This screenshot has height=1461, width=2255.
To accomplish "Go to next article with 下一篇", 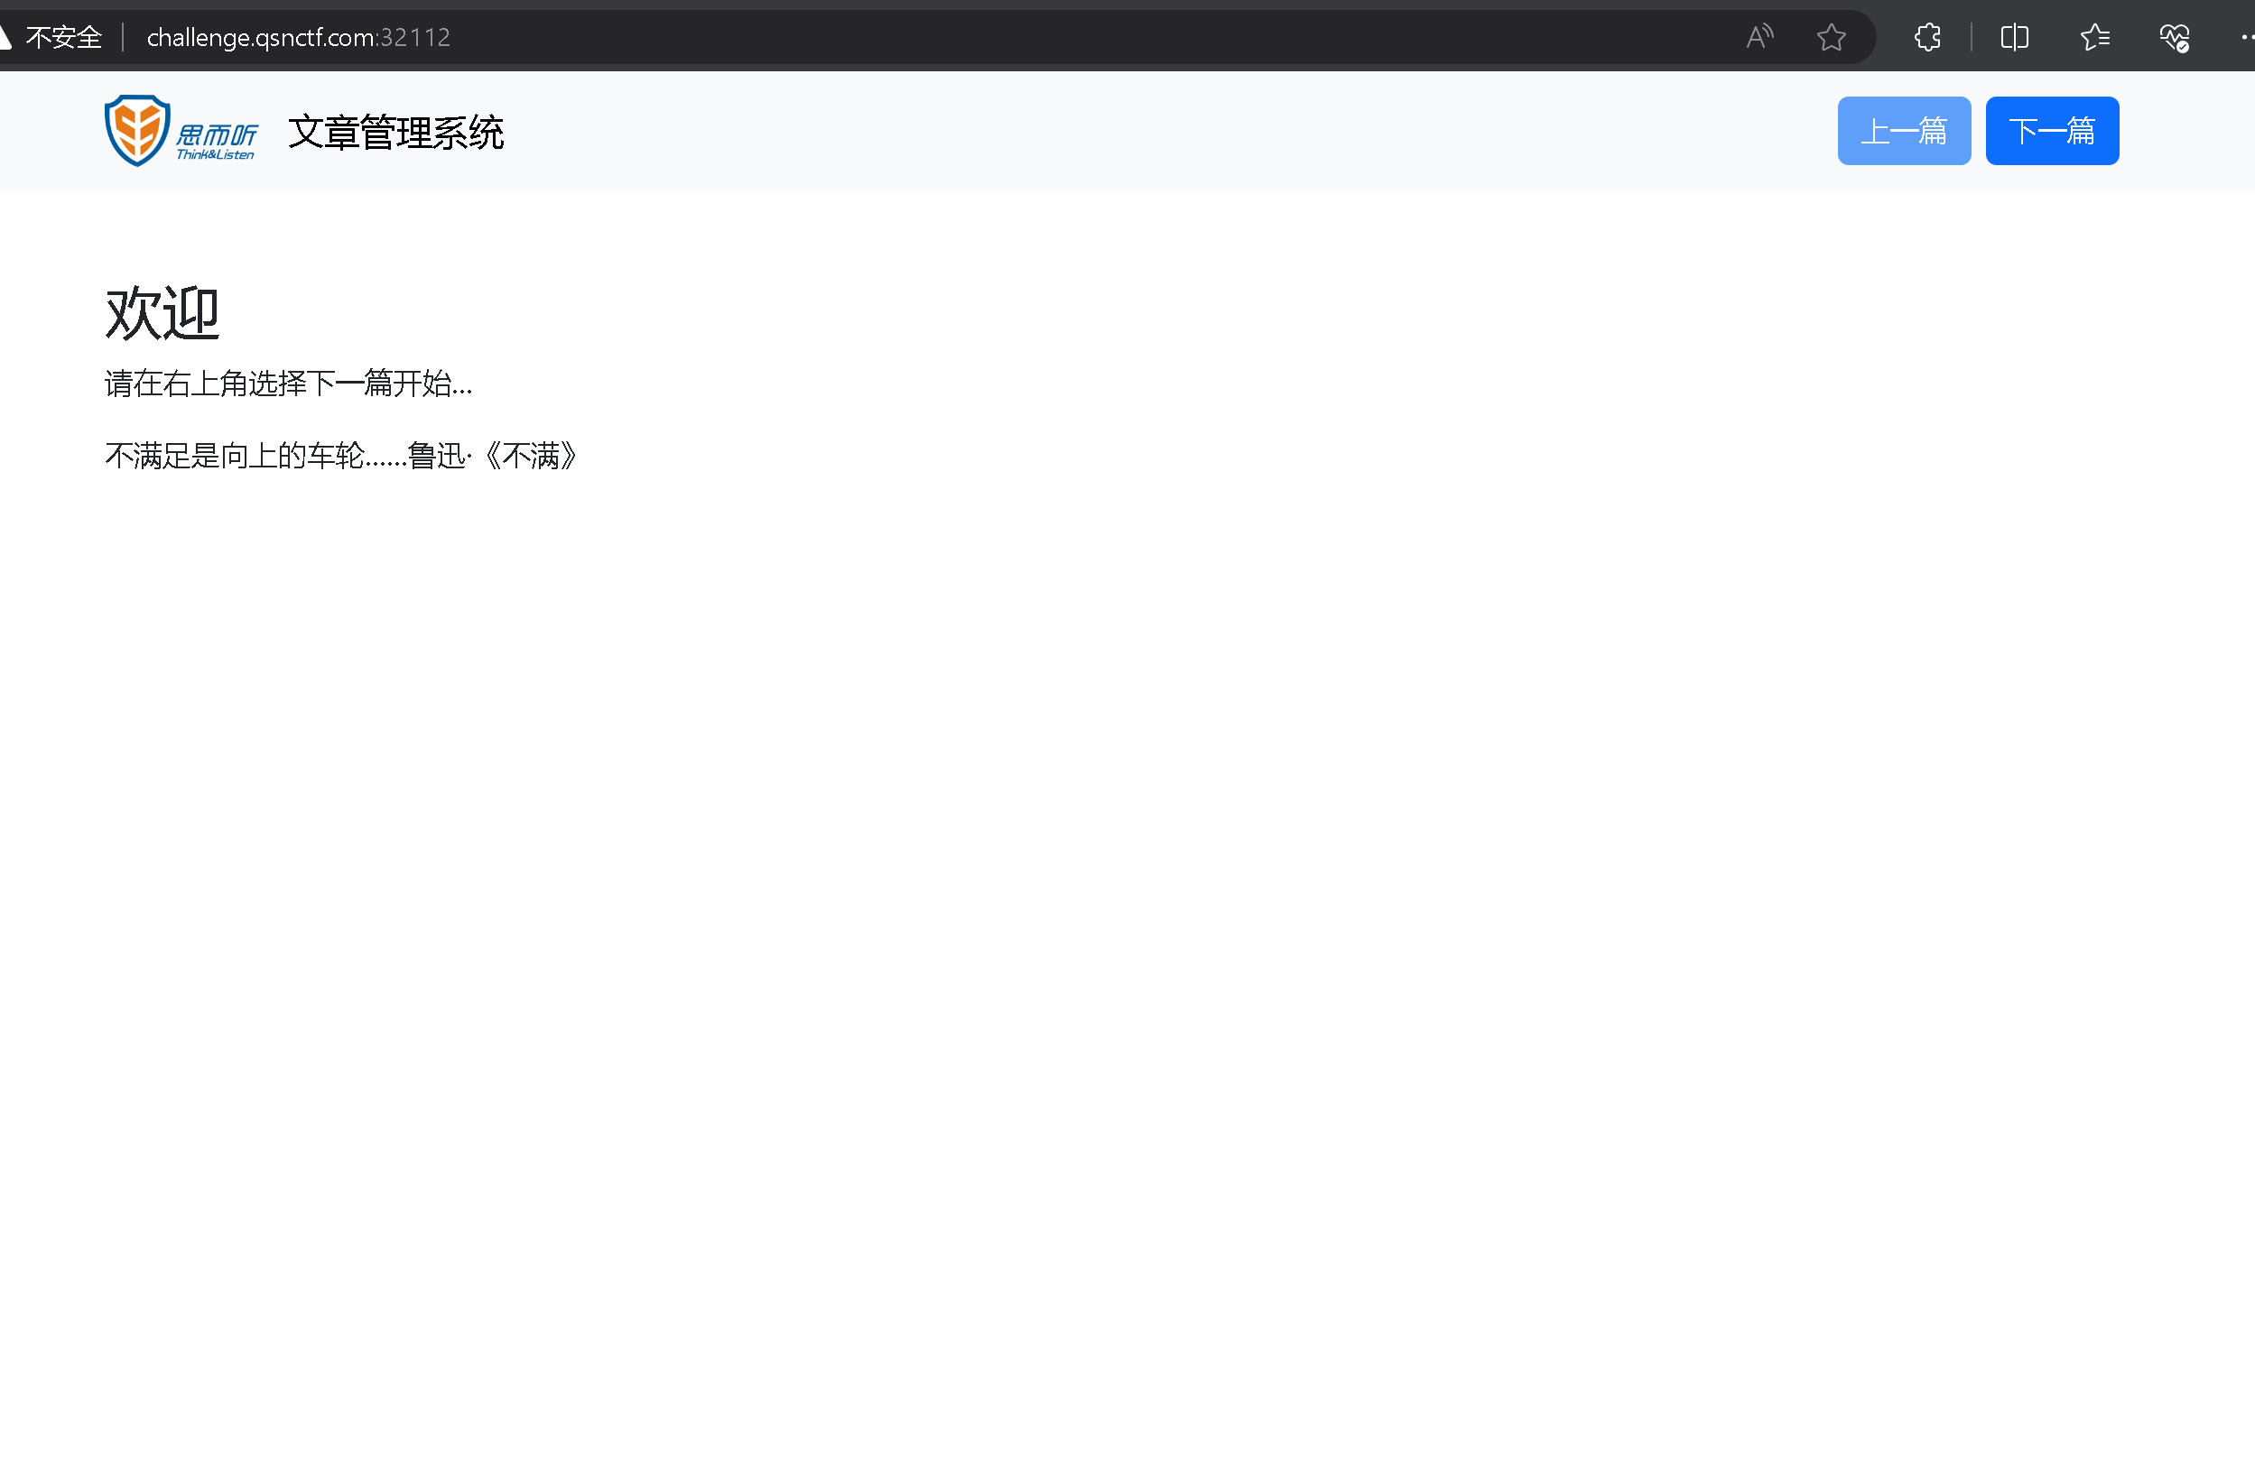I will pyautogui.click(x=2051, y=131).
